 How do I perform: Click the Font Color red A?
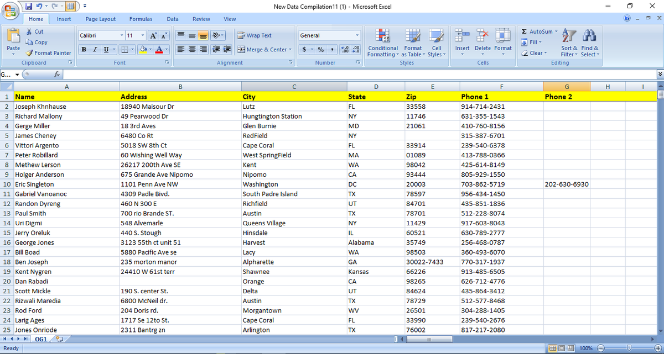[x=158, y=50]
